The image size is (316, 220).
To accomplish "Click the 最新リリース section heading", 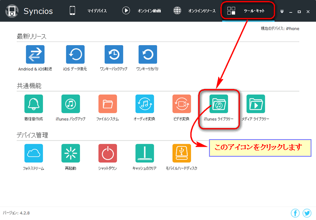I will (32, 37).
